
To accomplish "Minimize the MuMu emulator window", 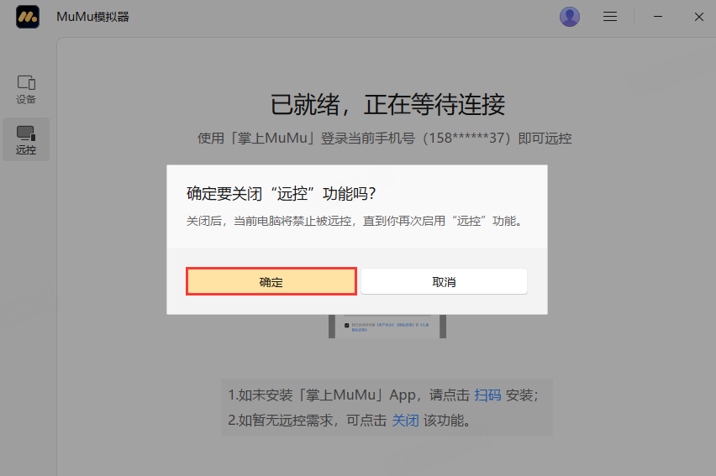I will tap(660, 17).
